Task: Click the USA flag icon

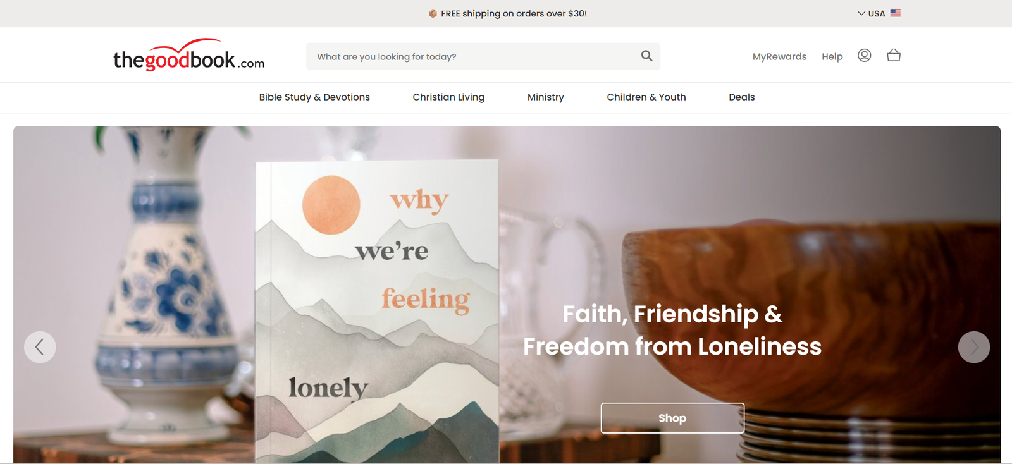Action: [896, 13]
